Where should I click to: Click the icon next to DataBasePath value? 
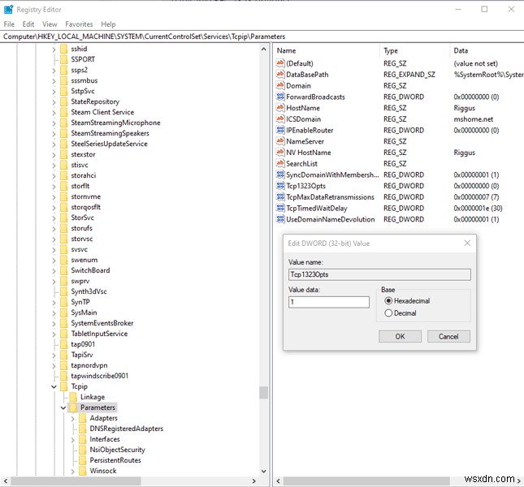click(x=280, y=74)
